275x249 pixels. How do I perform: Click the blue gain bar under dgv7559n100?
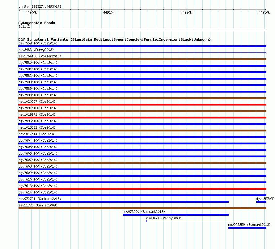tap(142, 46)
